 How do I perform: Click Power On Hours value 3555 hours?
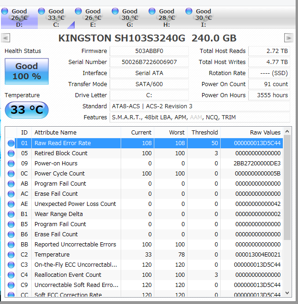(x=269, y=95)
